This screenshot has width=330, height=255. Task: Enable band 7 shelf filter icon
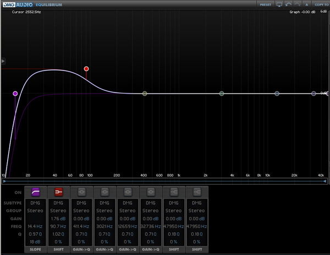174,192
